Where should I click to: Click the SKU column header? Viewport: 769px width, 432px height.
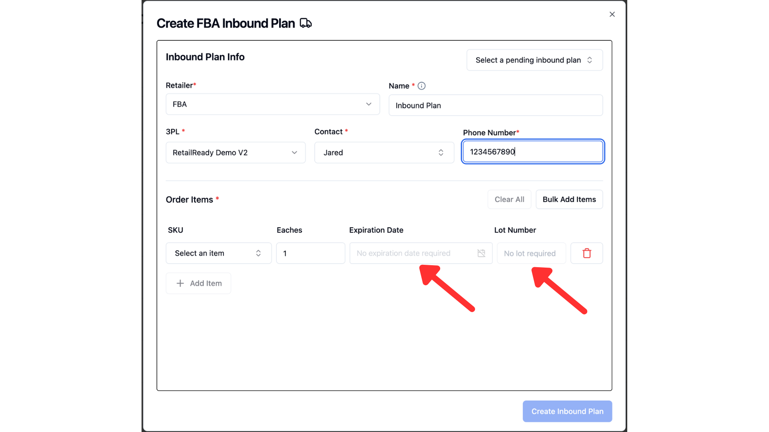(x=175, y=230)
